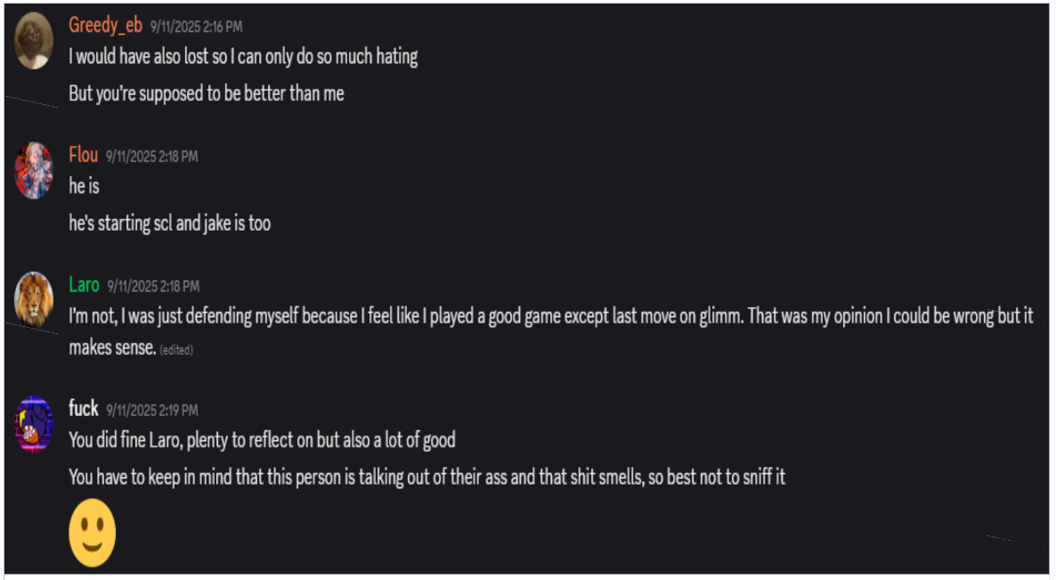
Task: Click the 'You did fine Laro' message
Action: coord(261,440)
